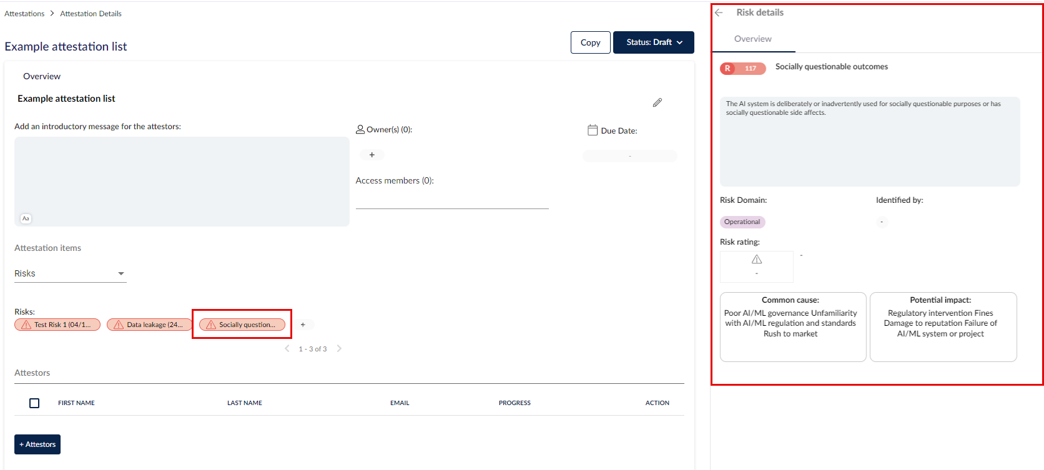Click the breadcrumb chevron separator
This screenshot has height=470, width=1044.
pyautogui.click(x=52, y=13)
